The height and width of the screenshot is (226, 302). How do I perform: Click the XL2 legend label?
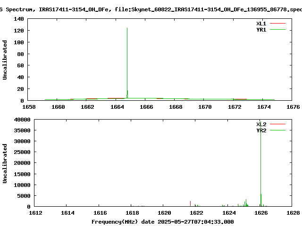261,124
